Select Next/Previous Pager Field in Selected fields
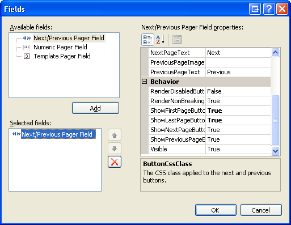The height and width of the screenshot is (225, 291). point(58,134)
